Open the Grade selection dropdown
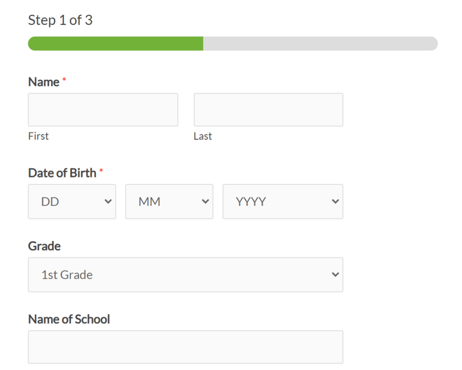Screen dimensions: 462x370 click(x=185, y=274)
